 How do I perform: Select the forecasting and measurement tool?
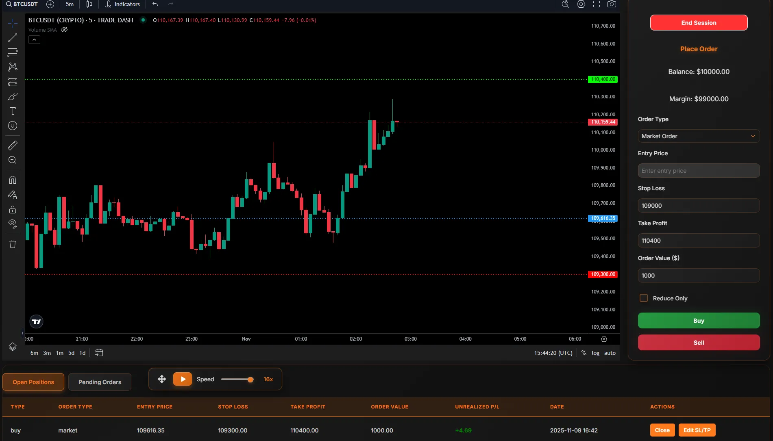pos(13,82)
